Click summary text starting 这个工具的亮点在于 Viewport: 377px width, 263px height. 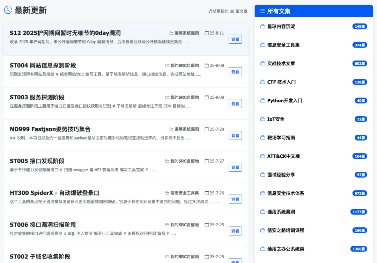[114, 201]
